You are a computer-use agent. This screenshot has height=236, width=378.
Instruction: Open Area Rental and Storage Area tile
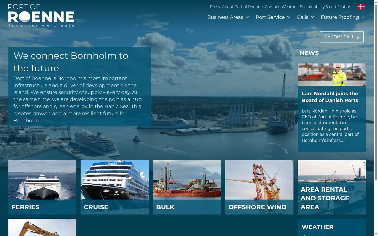tap(332, 187)
